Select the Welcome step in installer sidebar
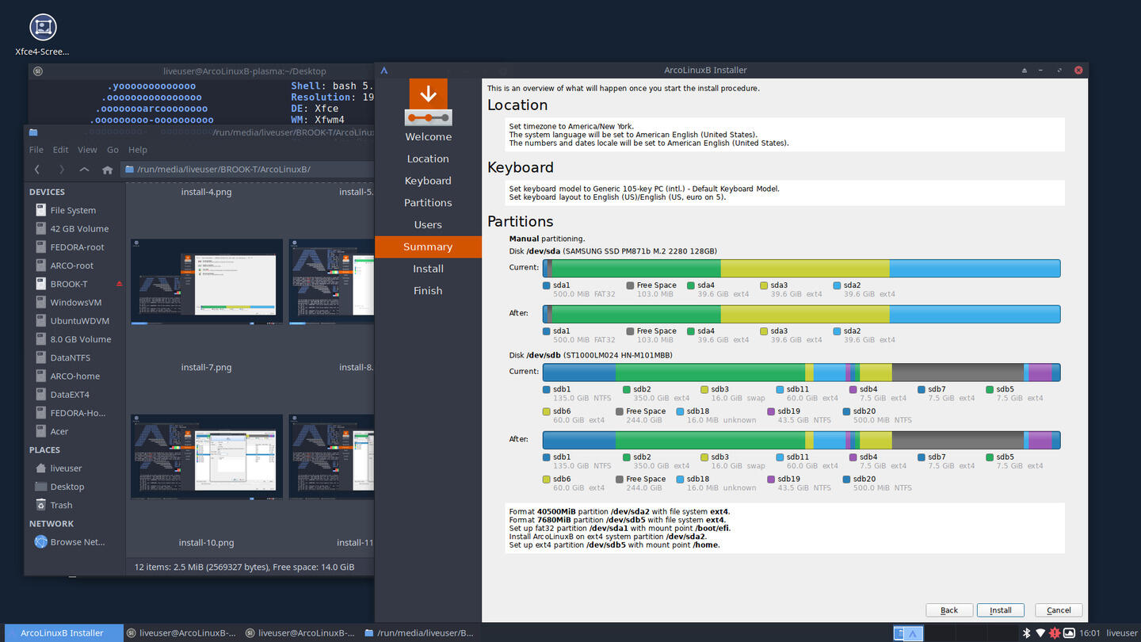Screen dimensions: 1141x642 [x=428, y=137]
